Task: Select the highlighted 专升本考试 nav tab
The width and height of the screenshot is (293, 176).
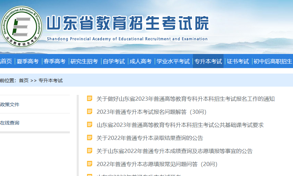Action: tap(208, 61)
